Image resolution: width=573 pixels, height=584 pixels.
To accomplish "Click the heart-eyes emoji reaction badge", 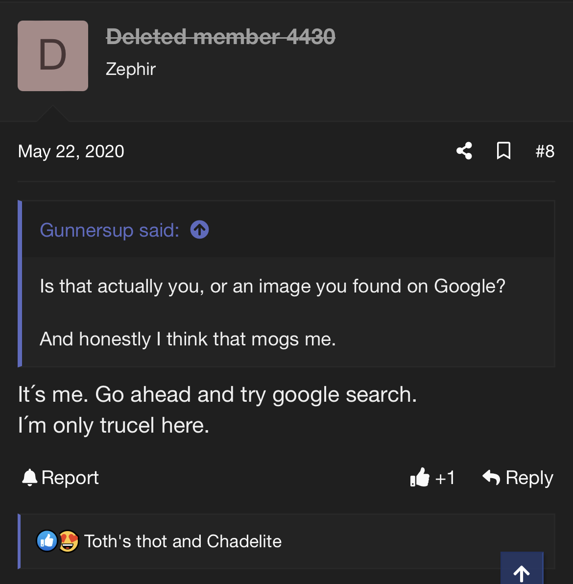I will click(69, 541).
